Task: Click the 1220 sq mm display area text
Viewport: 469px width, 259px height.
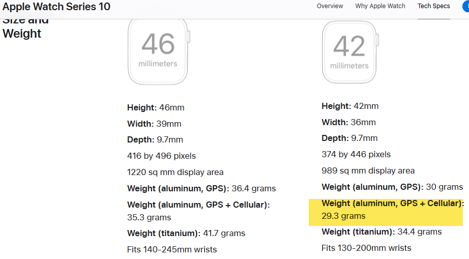Action: [x=175, y=172]
